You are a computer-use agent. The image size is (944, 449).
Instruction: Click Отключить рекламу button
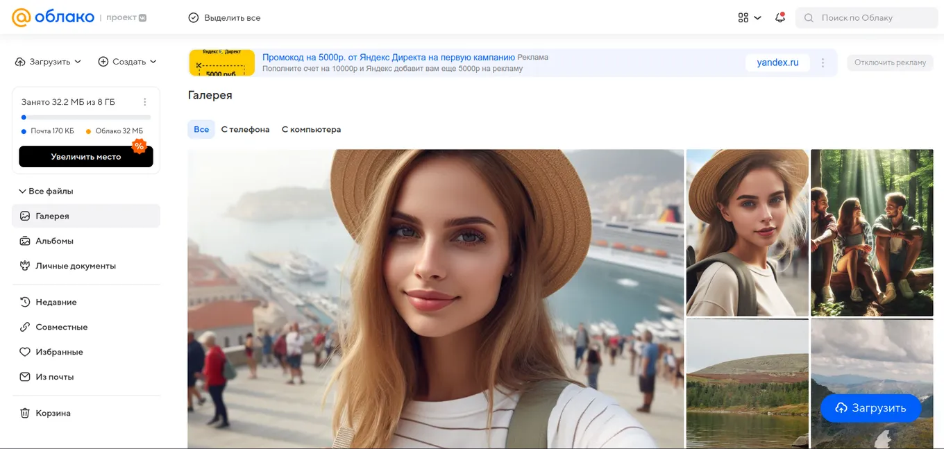click(x=890, y=62)
